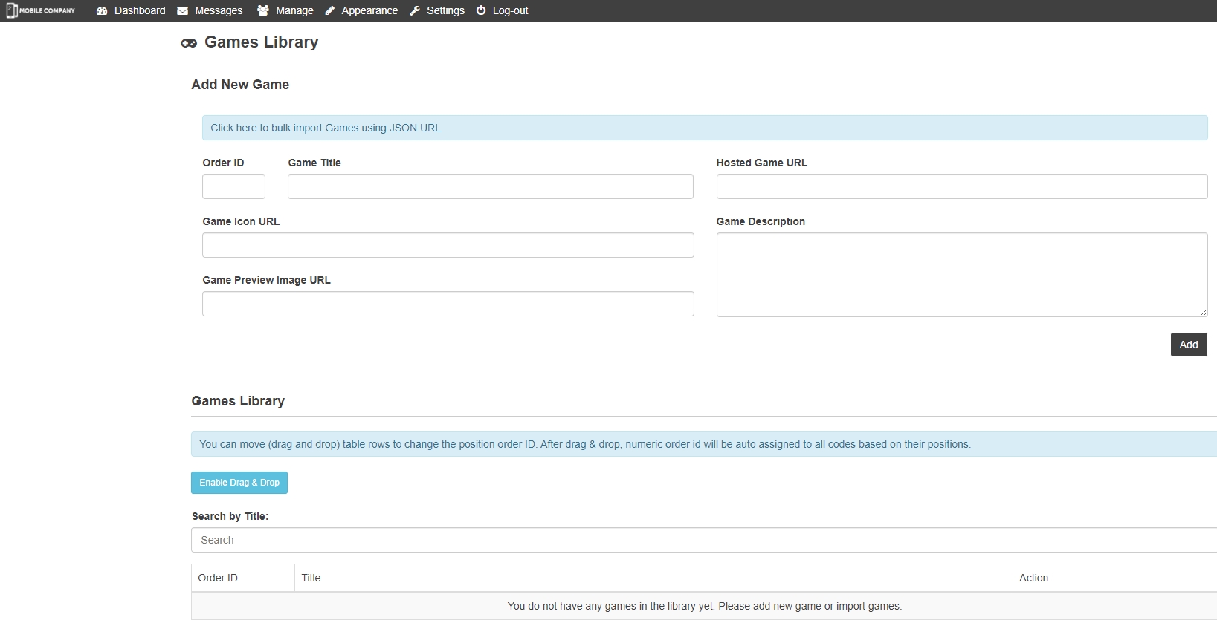The height and width of the screenshot is (629, 1217).
Task: Click the Log-out power icon
Action: 481,10
